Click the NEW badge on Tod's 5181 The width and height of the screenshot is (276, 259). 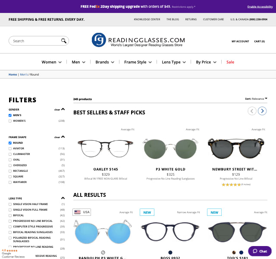pos(214,212)
